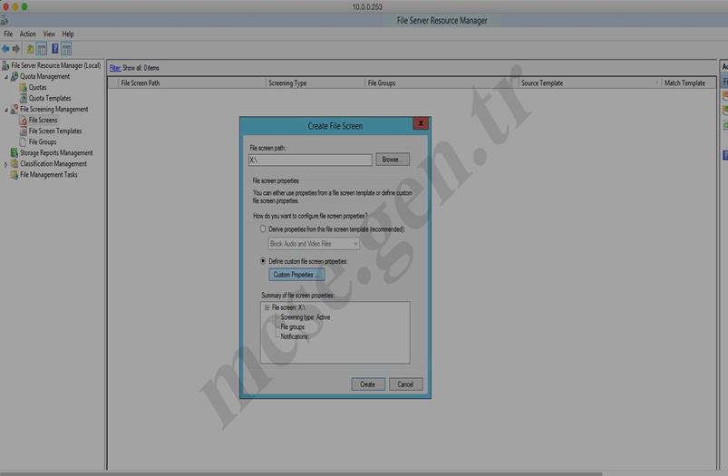The image size is (728, 476).
Task: Open the Action menu
Action: coord(27,34)
